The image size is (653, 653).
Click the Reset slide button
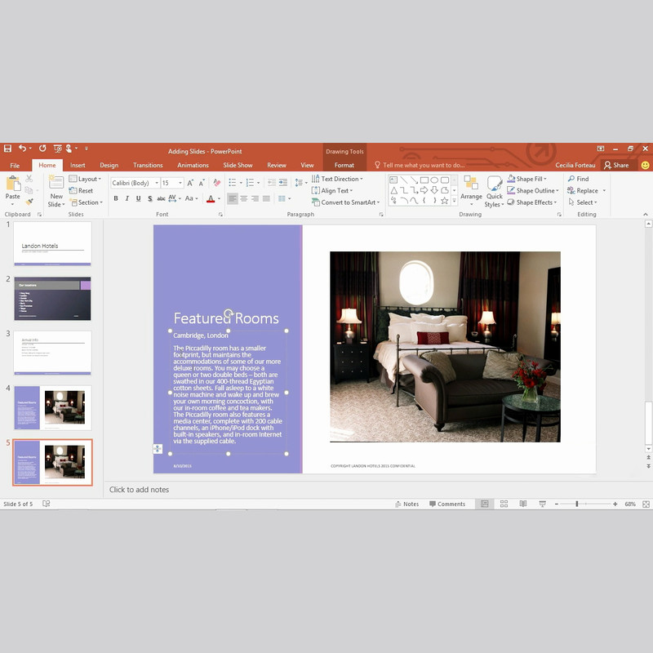click(81, 190)
